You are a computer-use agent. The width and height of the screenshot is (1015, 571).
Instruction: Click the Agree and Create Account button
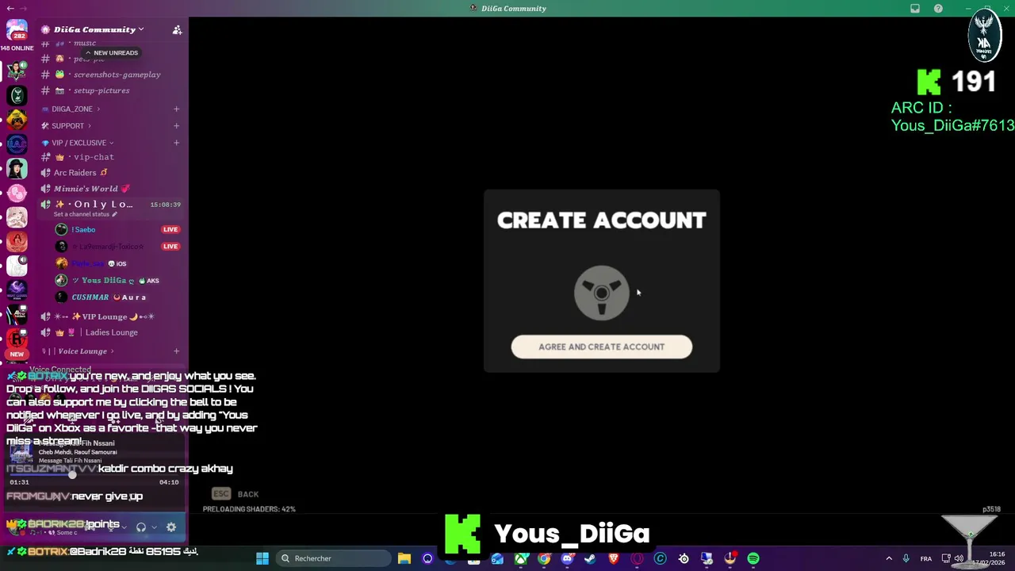601,347
